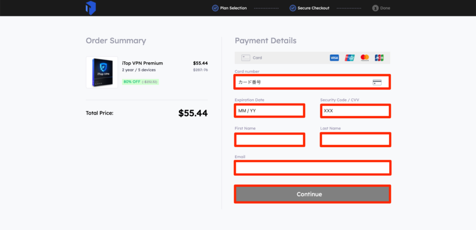Click the card icon beside Card label
This screenshot has height=230, width=476.
tap(245, 58)
